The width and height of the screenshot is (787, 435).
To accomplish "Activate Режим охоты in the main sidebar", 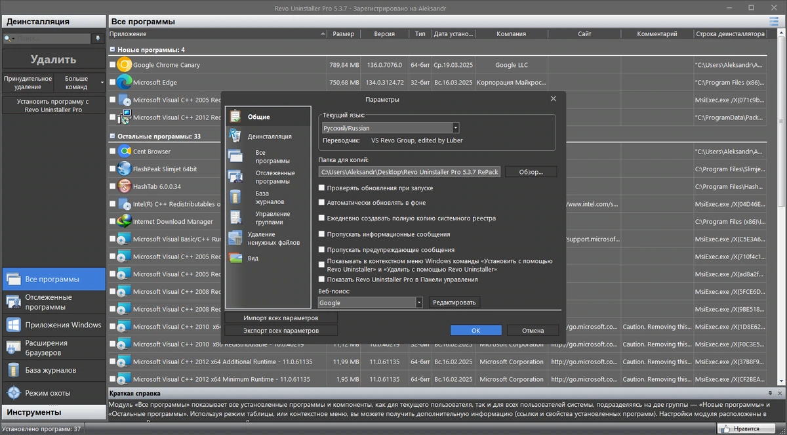I will coord(53,392).
